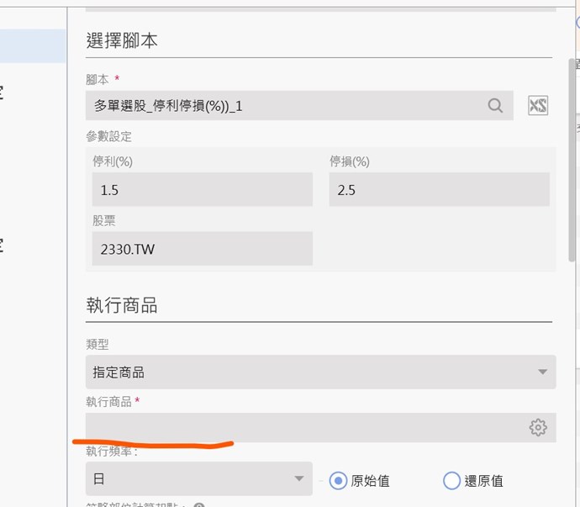Select the 還原值 radio button

pyautogui.click(x=451, y=481)
